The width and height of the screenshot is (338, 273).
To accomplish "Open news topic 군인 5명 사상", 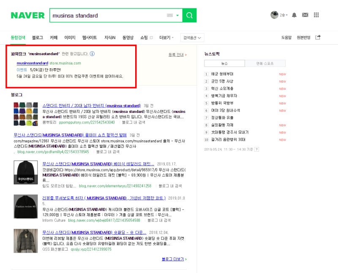I will pos(222,81).
